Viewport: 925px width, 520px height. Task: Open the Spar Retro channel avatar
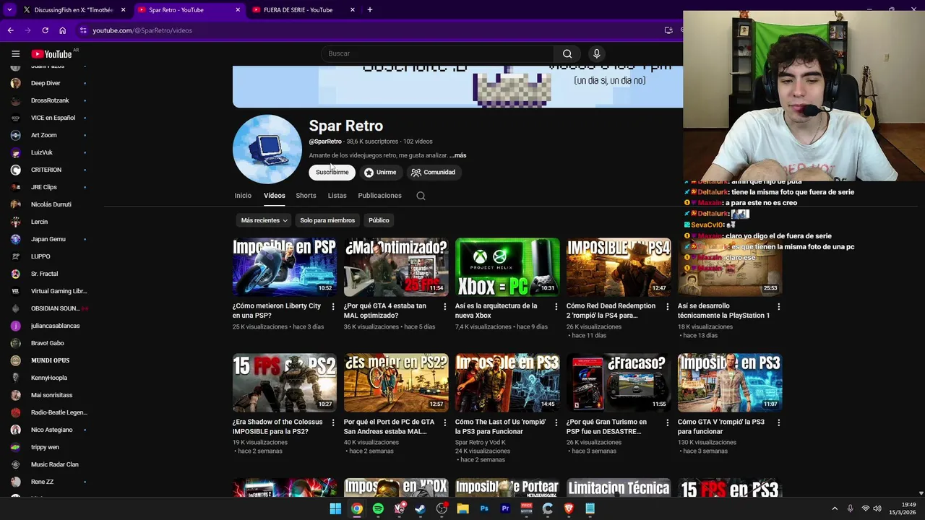[267, 149]
